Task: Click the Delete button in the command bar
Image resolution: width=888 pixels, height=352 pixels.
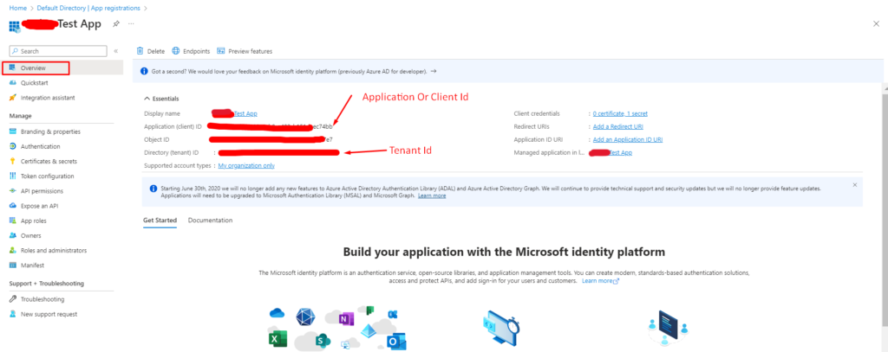Action: point(151,51)
